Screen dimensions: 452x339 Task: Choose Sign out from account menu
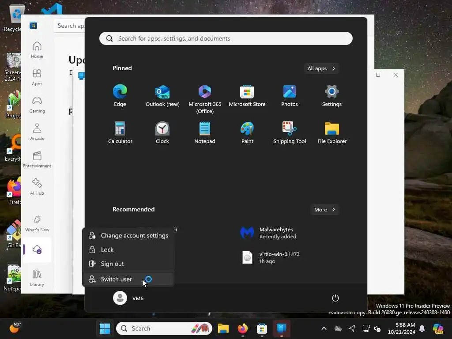(128, 264)
